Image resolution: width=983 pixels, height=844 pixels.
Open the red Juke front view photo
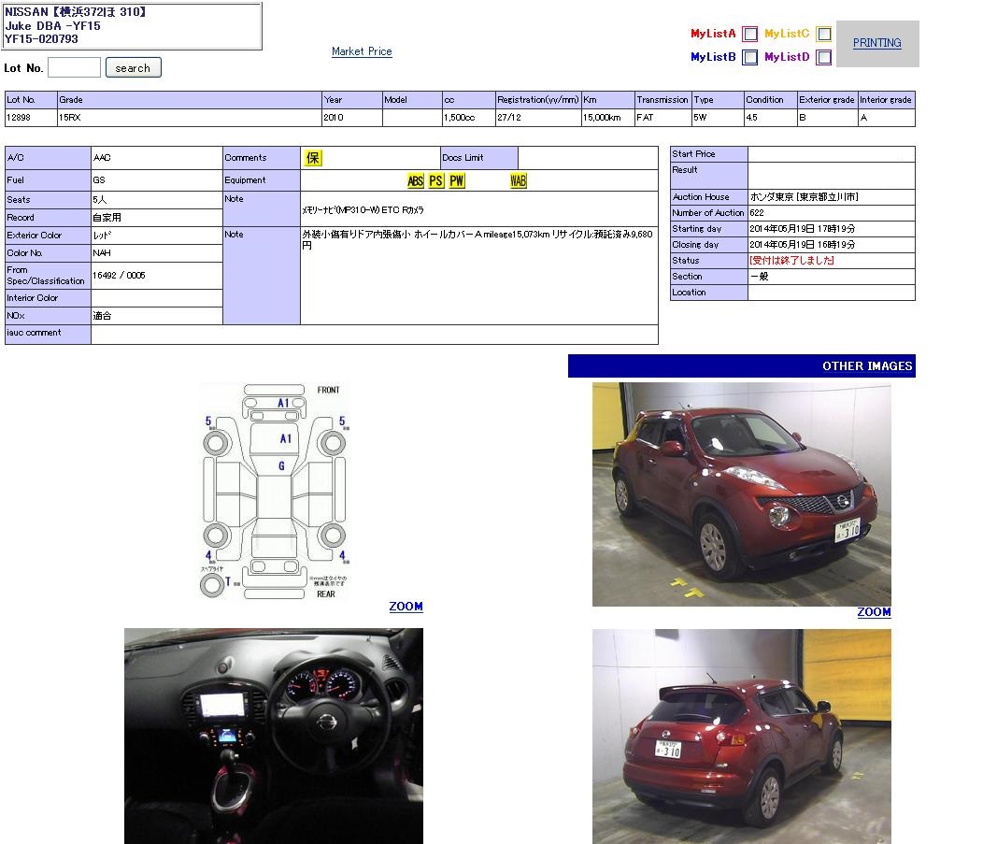(x=741, y=494)
